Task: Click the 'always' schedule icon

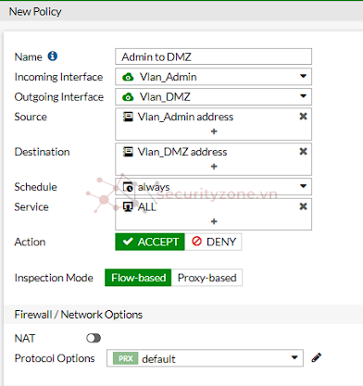Action: (x=128, y=187)
